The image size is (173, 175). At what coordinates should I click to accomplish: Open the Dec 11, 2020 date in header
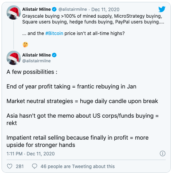(x=105, y=10)
